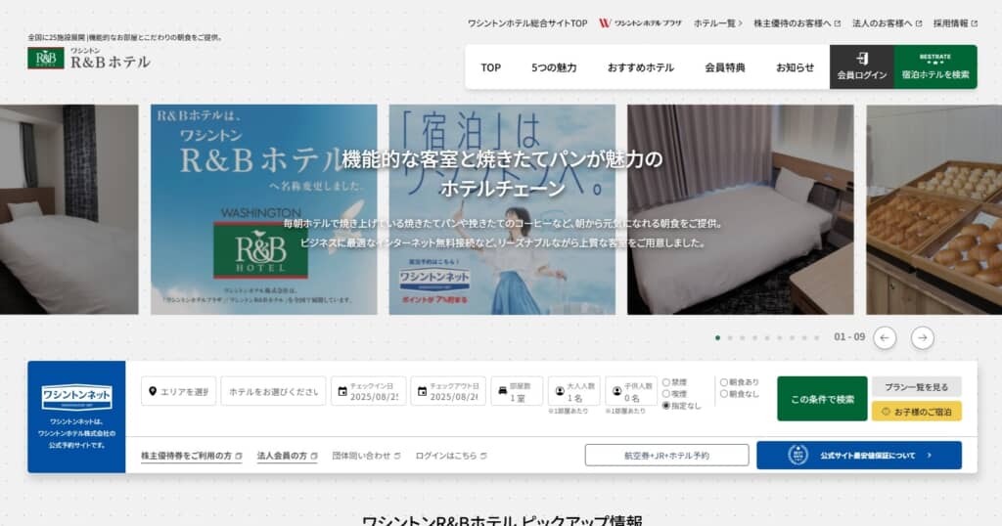1002x526 pixels.
Task: Select the 禁煙 non-smoking radio button
Action: point(667,382)
